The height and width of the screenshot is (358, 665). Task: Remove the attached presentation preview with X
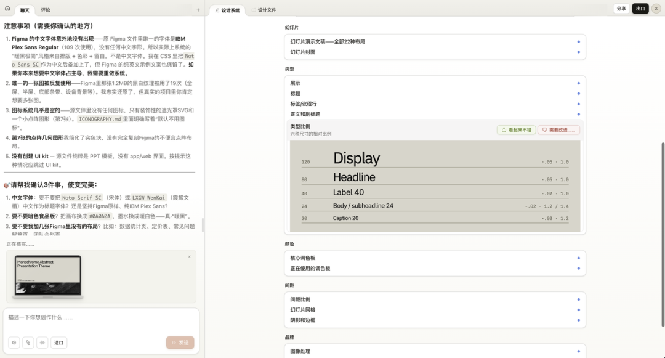tap(189, 257)
